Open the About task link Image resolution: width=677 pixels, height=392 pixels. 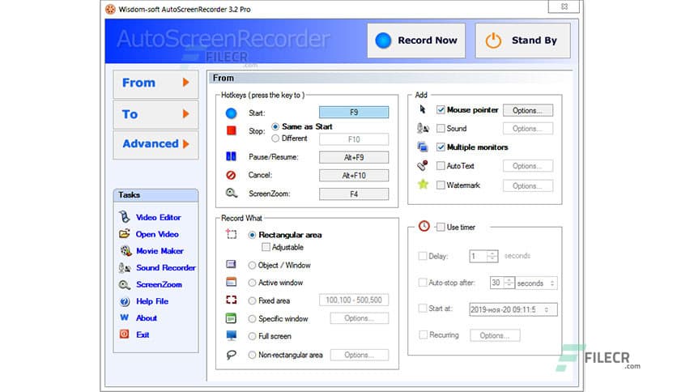(x=147, y=318)
